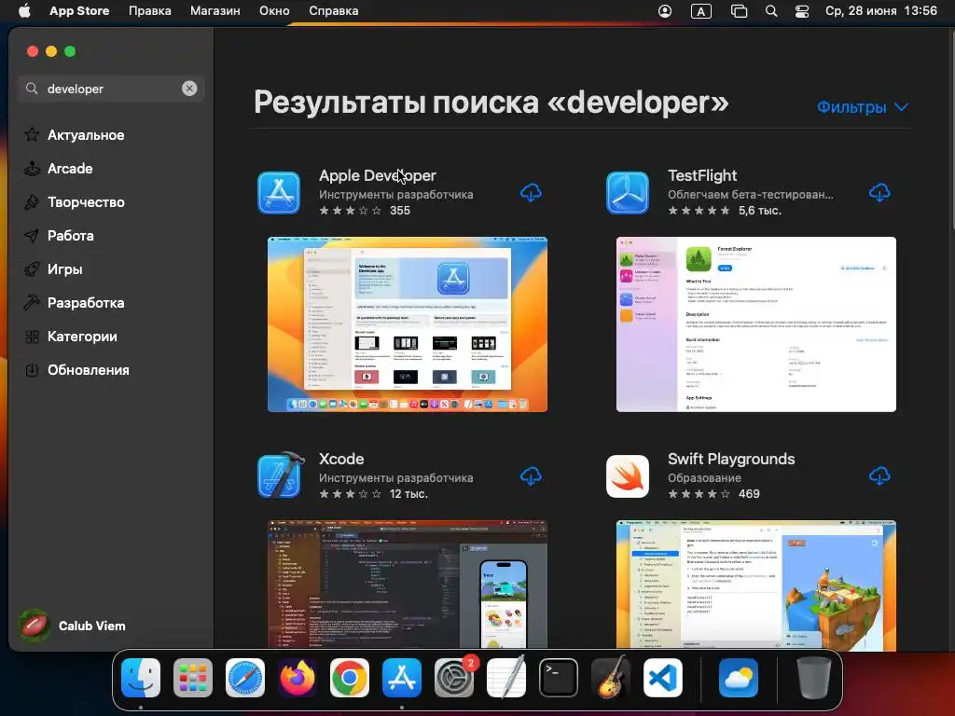
Task: Open the TestFlight screenshot preview
Action: pos(755,324)
